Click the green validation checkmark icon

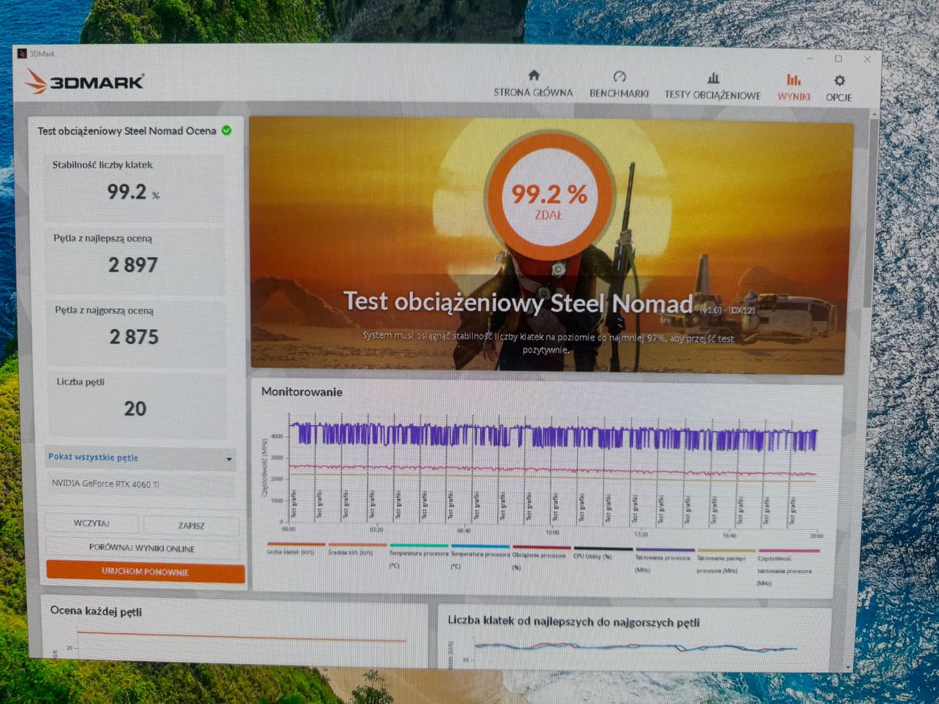point(226,130)
